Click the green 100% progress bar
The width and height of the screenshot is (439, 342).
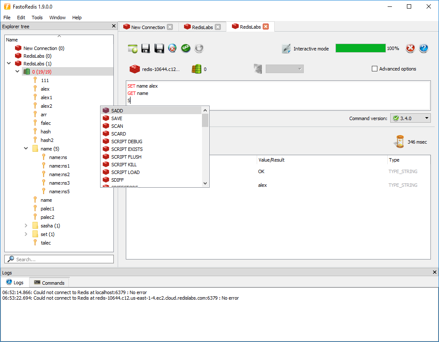[x=361, y=48]
